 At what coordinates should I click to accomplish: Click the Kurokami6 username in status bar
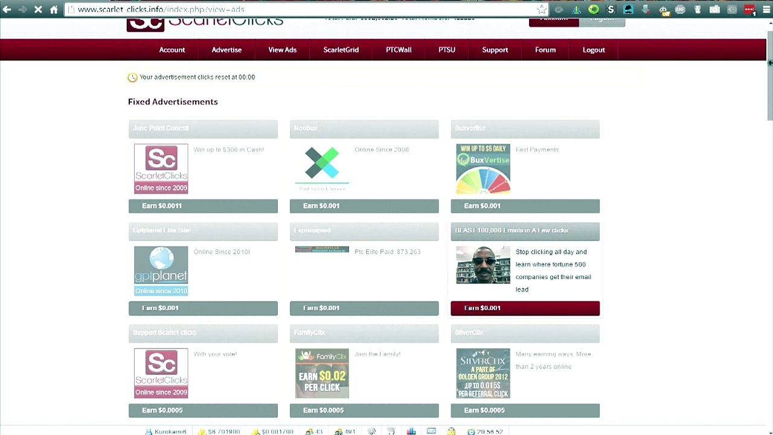[170, 431]
